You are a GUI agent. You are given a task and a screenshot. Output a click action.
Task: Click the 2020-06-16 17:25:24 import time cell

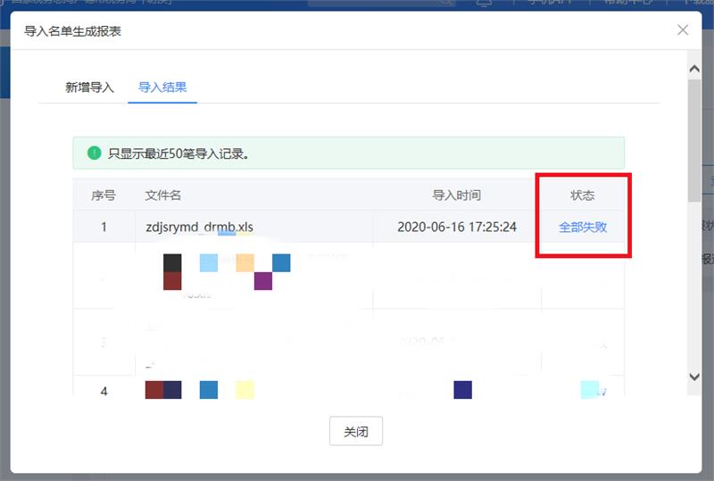456,227
